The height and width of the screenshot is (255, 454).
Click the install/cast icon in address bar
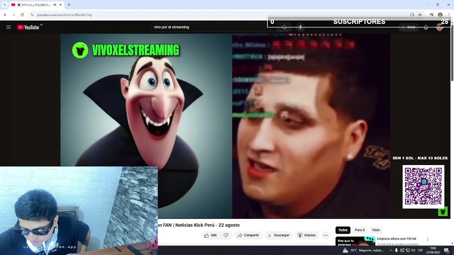(412, 15)
